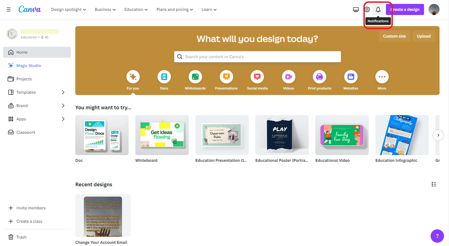Viewport: 449px width, 246px height.
Task: Select the Whiteboards category icon
Action: [195, 77]
